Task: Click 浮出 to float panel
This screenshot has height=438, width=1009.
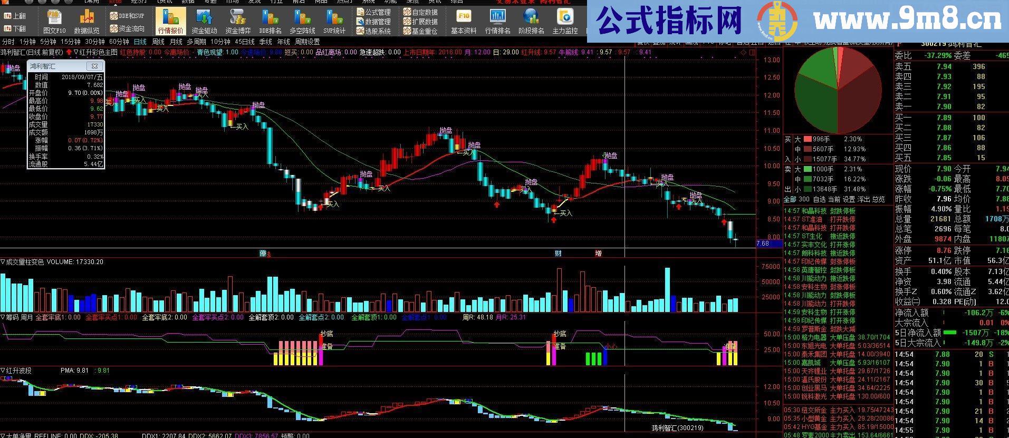Action: pos(863,199)
